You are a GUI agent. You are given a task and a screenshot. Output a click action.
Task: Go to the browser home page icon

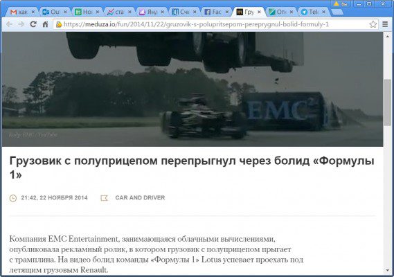tap(45, 24)
